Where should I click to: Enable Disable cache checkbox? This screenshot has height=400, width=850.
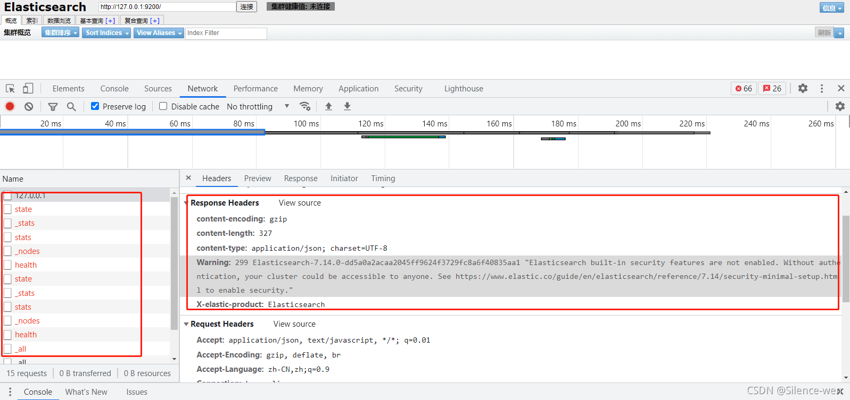[x=163, y=106]
